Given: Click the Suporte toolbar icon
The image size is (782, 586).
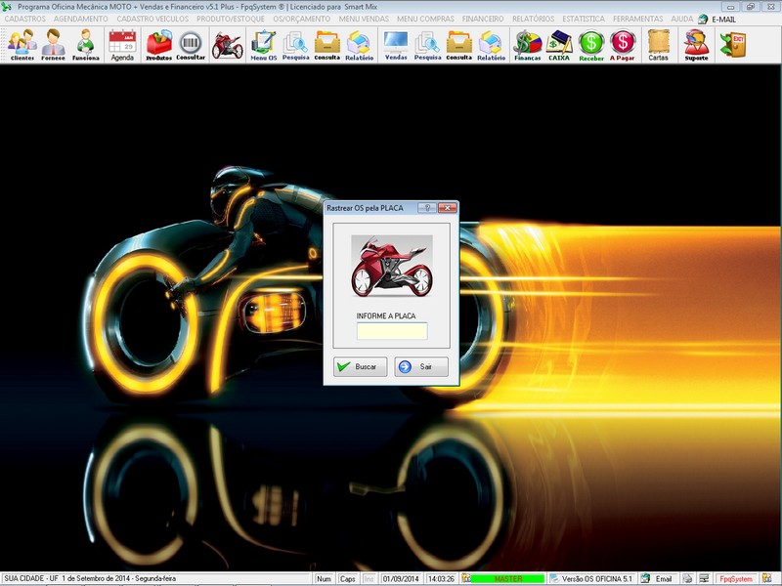Looking at the screenshot, I should (x=696, y=45).
